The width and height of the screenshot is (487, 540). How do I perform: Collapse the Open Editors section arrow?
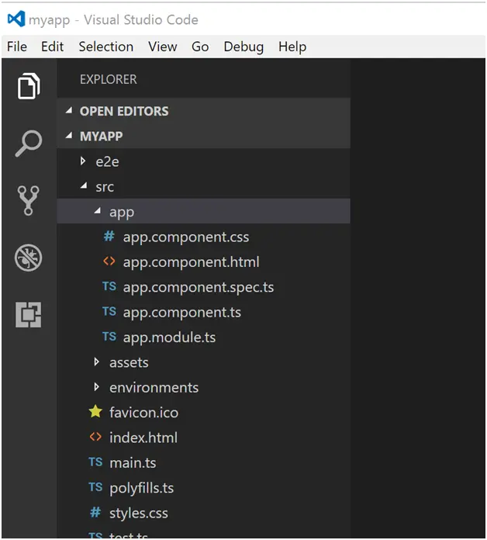click(x=69, y=110)
